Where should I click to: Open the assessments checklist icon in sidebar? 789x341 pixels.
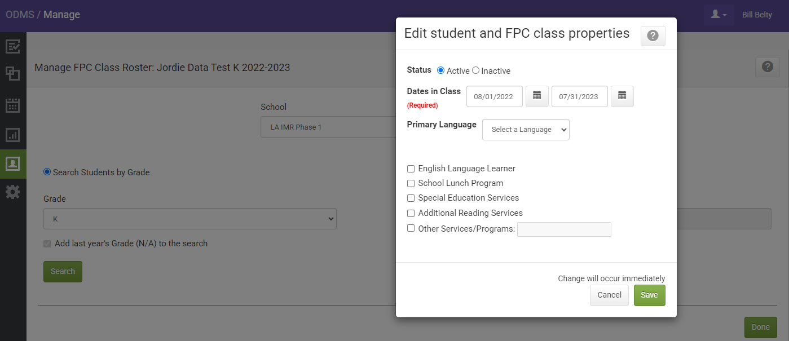13,46
